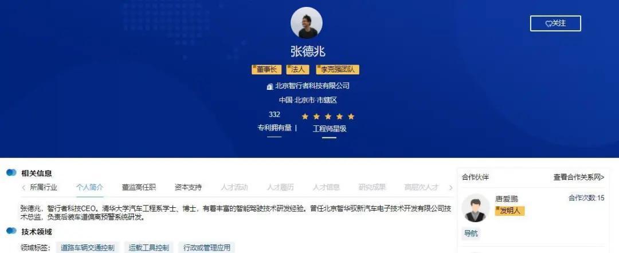Open 查看合作关系网 link
Screen dimensions: 619x253
pyautogui.click(x=579, y=177)
